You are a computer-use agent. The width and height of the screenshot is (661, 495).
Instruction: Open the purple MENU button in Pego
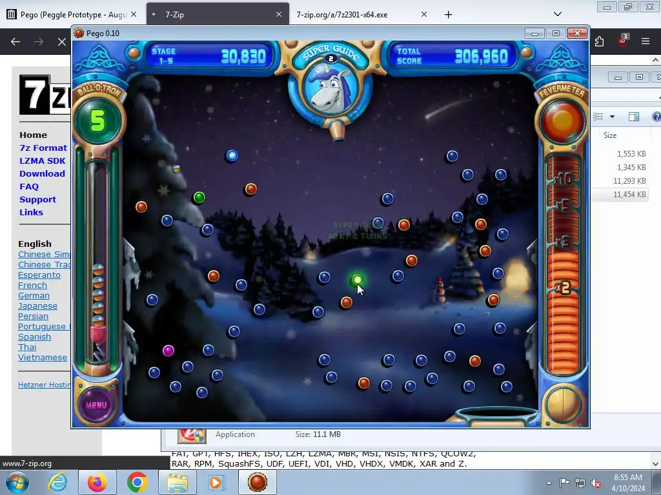pos(97,405)
